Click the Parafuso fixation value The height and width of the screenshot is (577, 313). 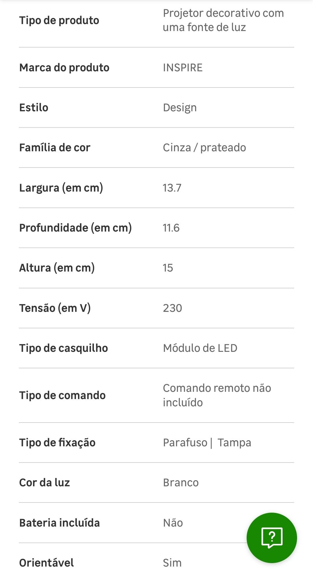[x=185, y=443]
